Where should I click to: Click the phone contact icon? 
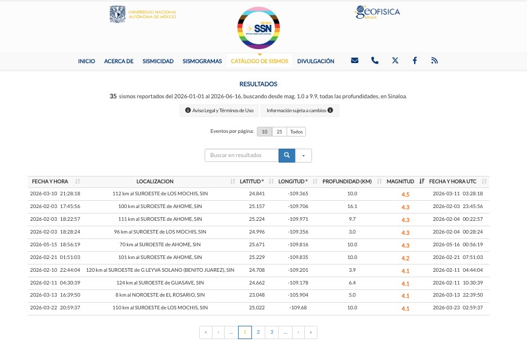(x=375, y=61)
